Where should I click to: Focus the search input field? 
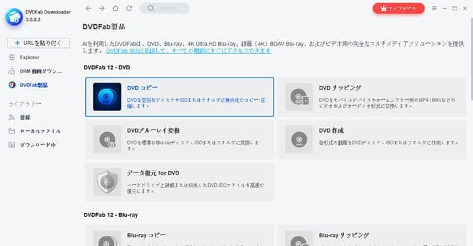click(165, 8)
